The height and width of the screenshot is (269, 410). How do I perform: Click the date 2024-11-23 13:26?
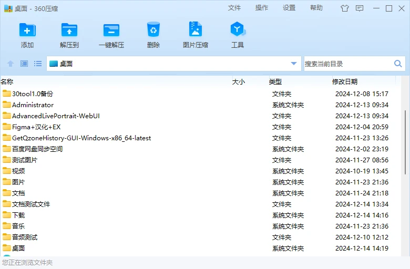362,138
